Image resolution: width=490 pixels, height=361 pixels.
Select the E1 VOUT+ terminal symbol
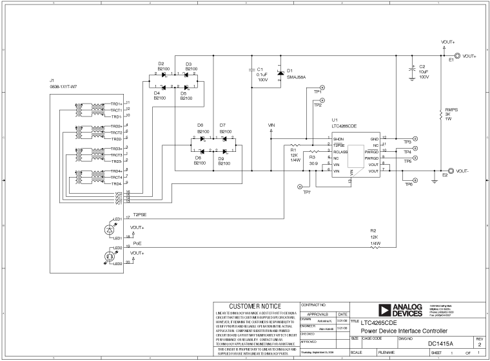457,56
